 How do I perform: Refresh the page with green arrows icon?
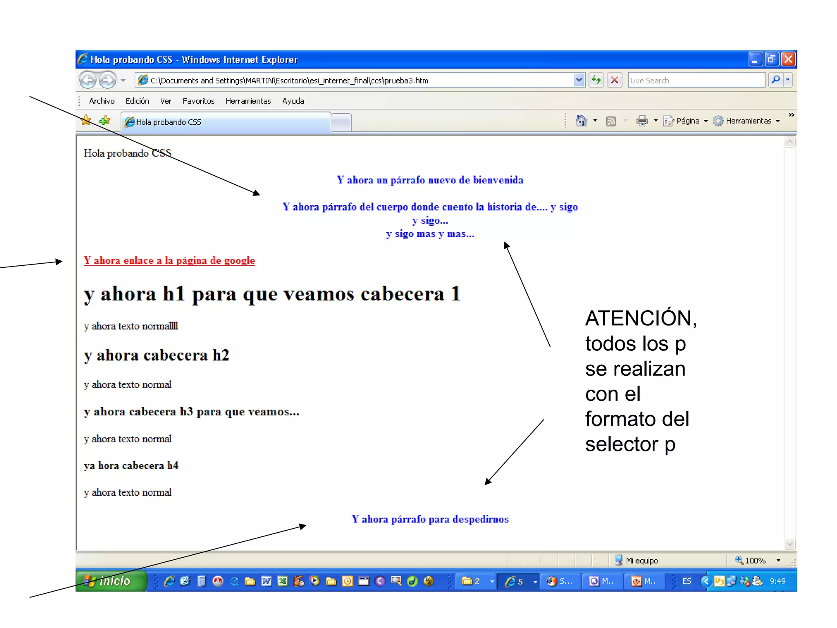pyautogui.click(x=596, y=80)
